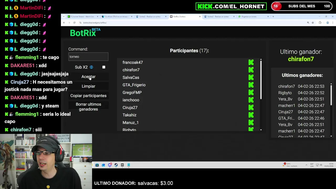Open the Sub X2 info icon
Screen dimensions: 336x189
coord(91,67)
